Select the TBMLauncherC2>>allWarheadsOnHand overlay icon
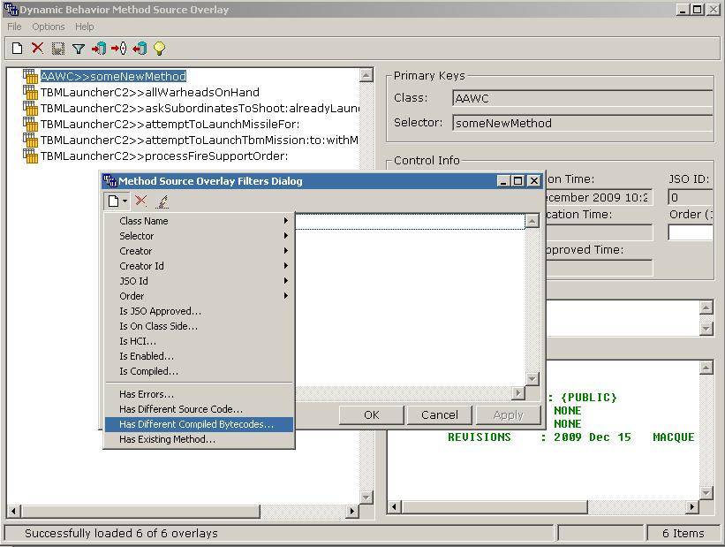This screenshot has width=725, height=547. (31, 92)
